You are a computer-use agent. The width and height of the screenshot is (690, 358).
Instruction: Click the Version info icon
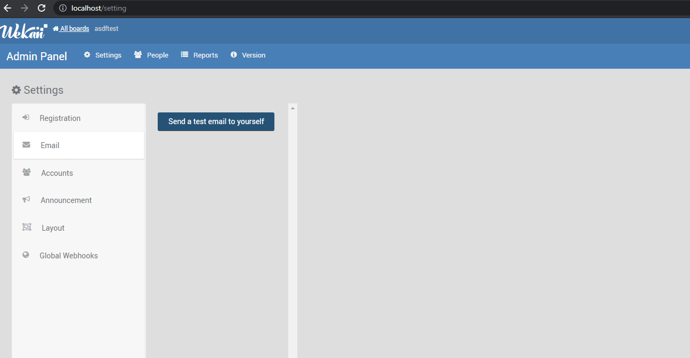233,55
